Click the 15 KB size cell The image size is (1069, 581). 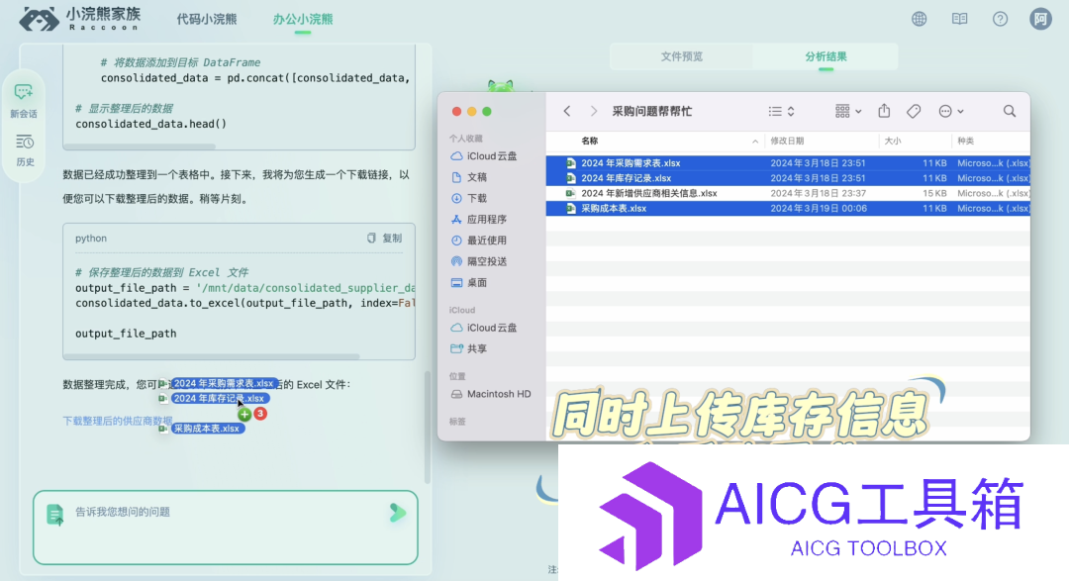coord(934,194)
